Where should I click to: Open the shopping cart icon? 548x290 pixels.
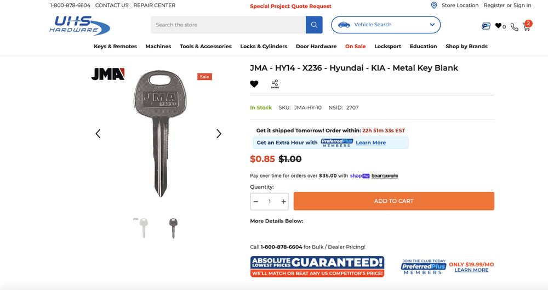[527, 26]
